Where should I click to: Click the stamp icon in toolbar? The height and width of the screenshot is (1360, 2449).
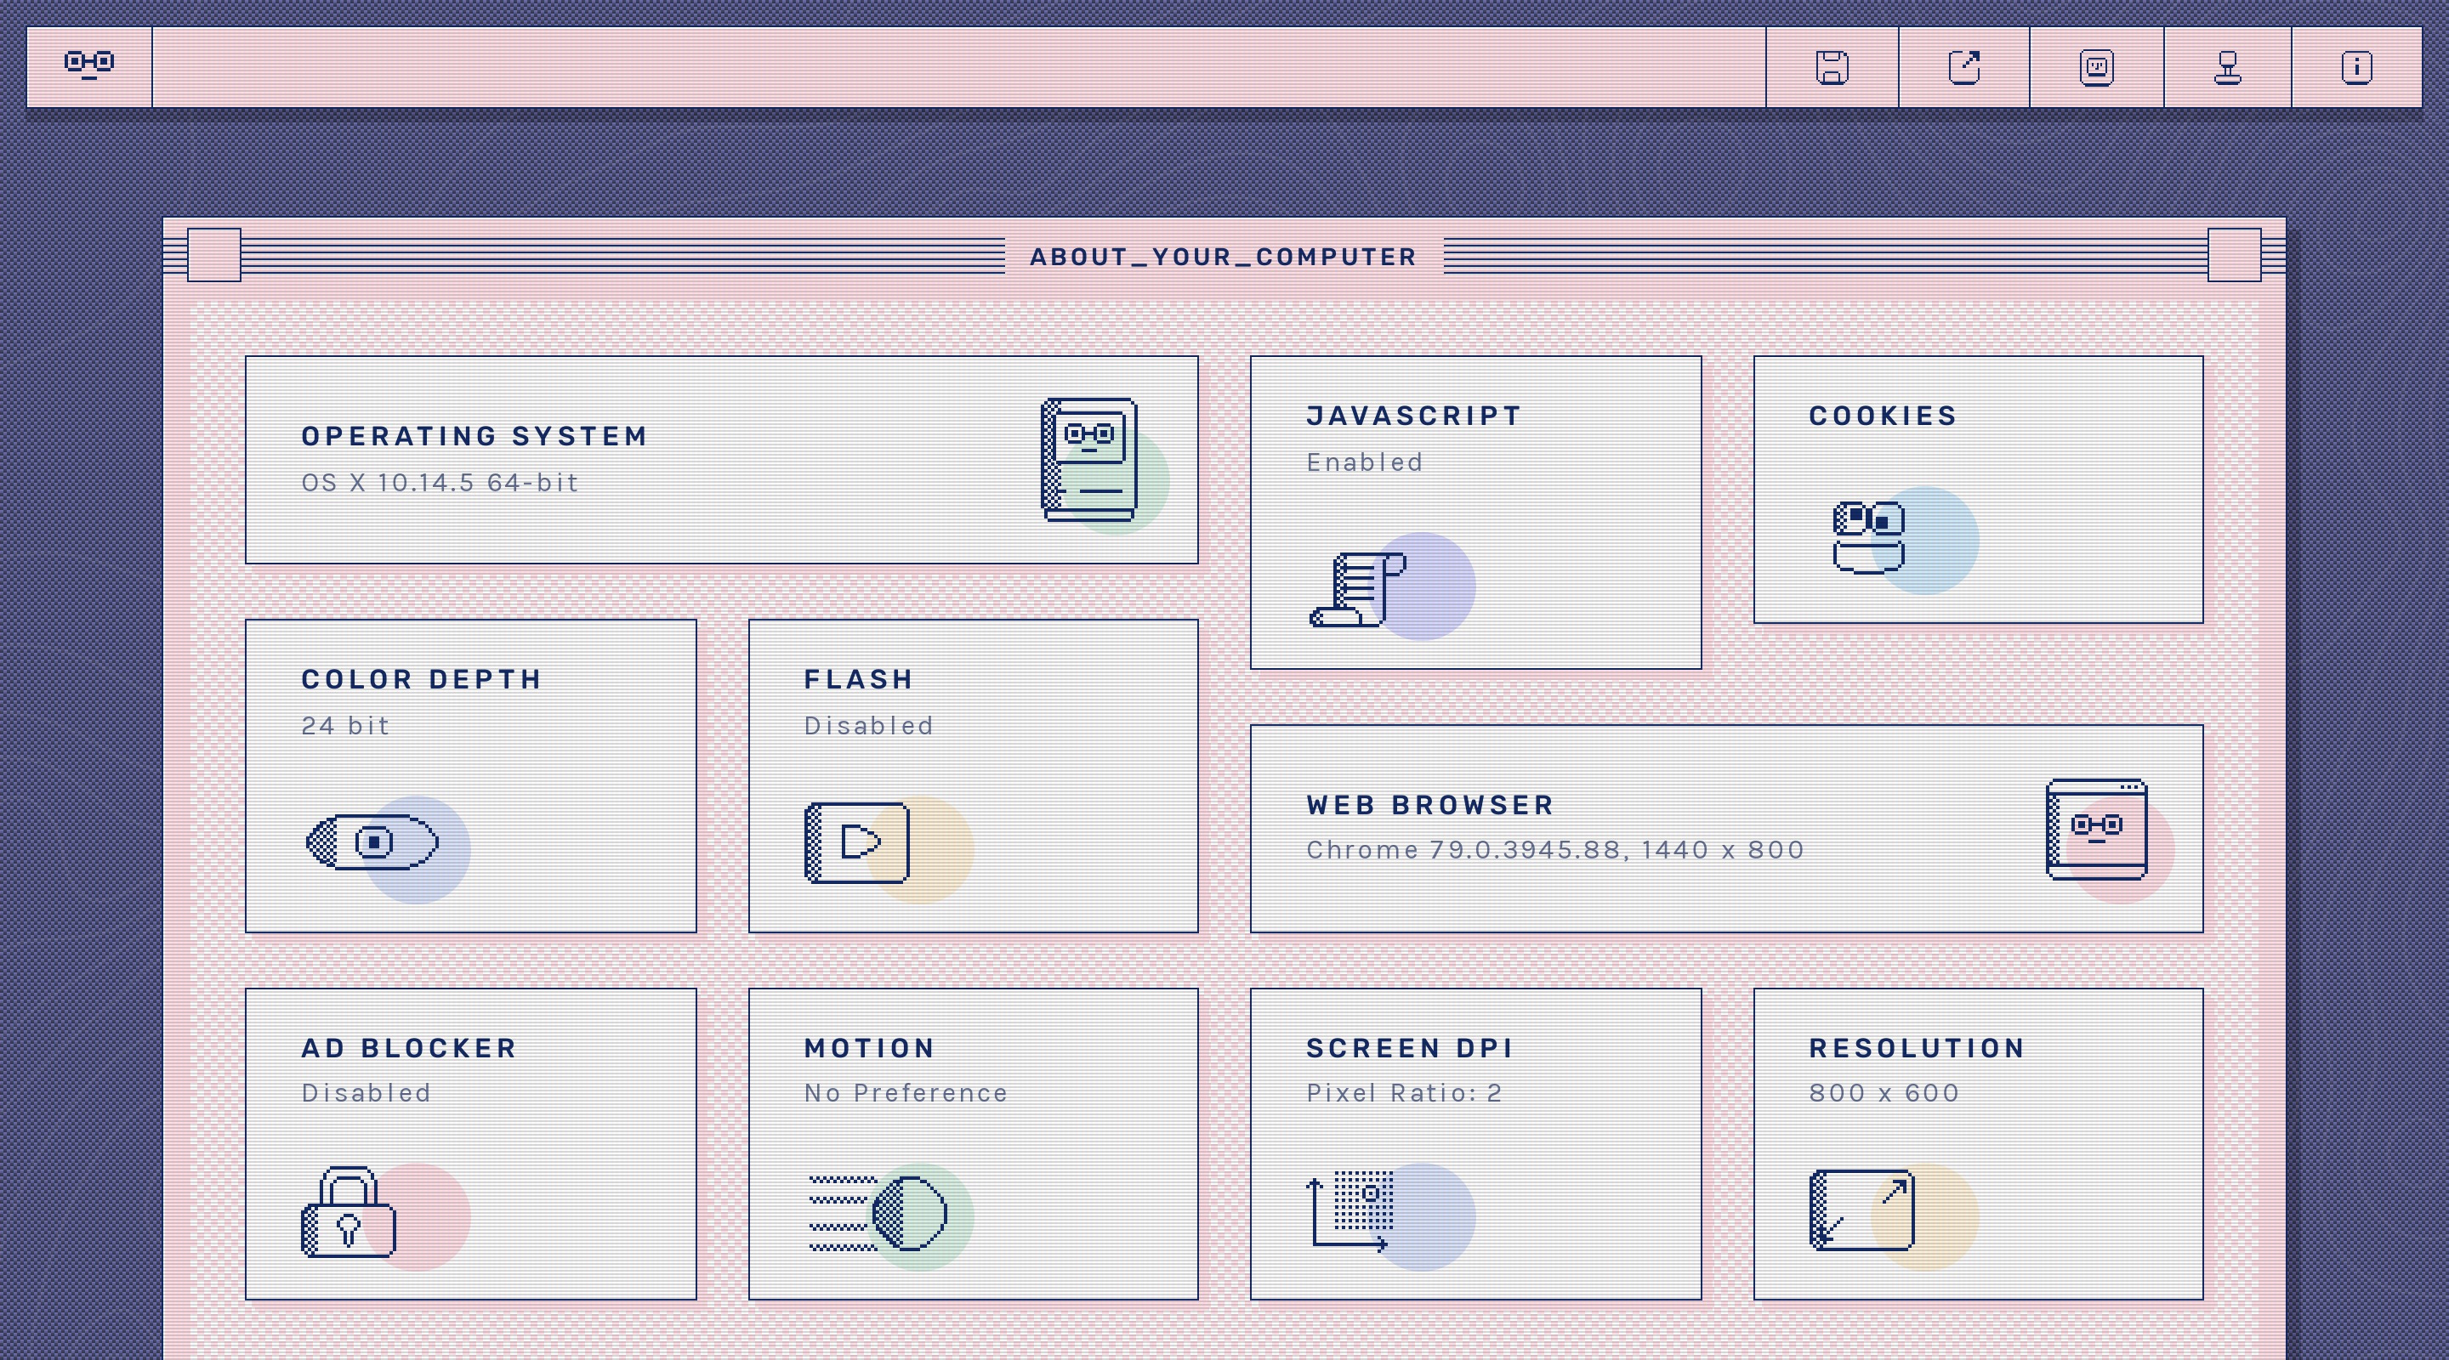[2228, 67]
